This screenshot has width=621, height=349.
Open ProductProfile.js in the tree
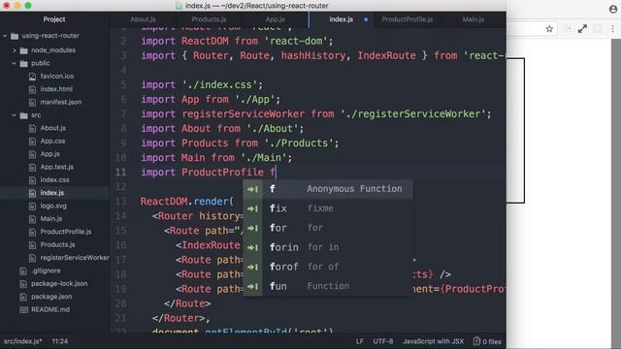(x=66, y=232)
